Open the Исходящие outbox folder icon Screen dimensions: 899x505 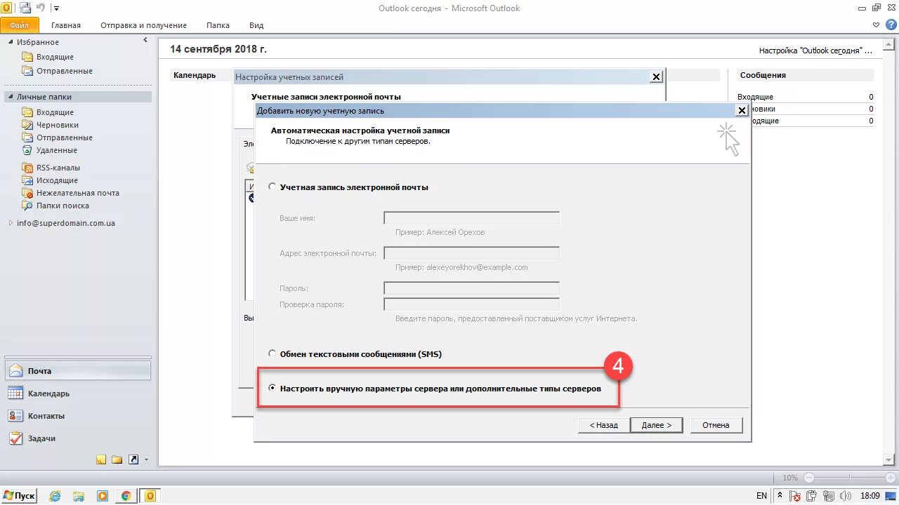(x=27, y=180)
